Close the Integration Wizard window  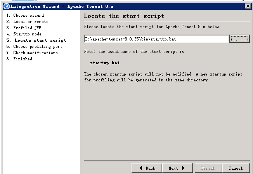point(248,6)
